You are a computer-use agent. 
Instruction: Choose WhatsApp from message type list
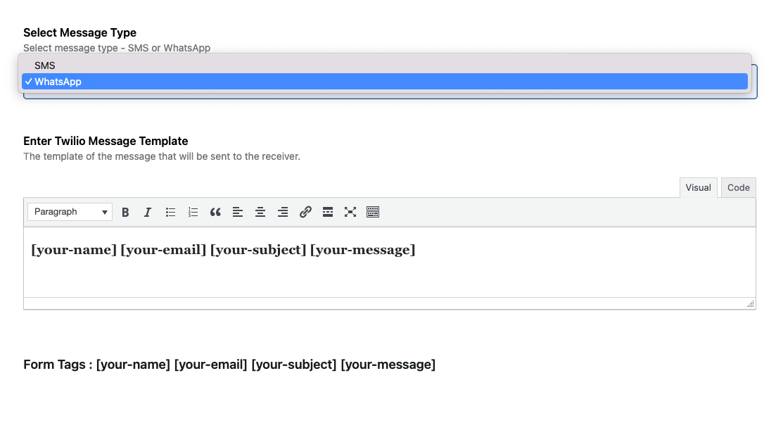tap(385, 82)
